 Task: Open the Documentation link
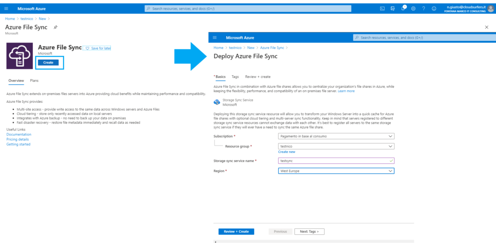tap(19, 134)
